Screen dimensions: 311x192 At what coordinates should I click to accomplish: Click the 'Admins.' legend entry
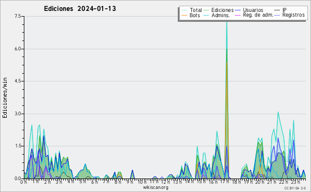pyautogui.click(x=221, y=15)
